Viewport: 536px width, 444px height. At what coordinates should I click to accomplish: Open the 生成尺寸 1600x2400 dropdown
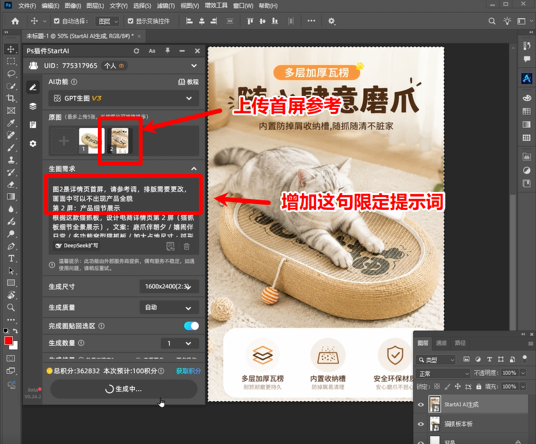169,287
